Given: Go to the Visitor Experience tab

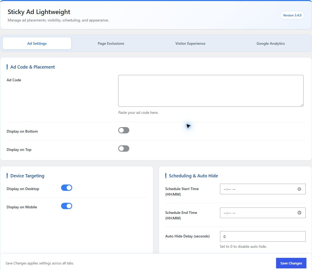Looking at the screenshot, I should [190, 43].
